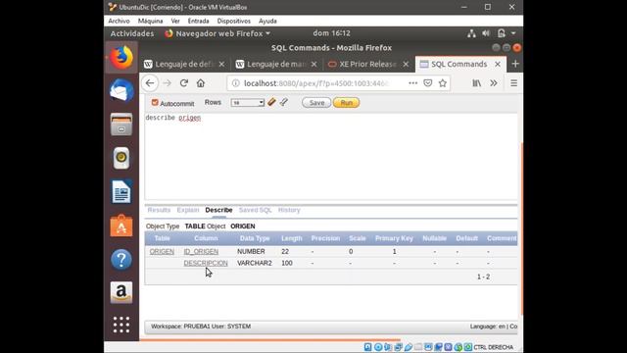
Task: Click the VARCHAR2 data type cell
Action: click(255, 263)
